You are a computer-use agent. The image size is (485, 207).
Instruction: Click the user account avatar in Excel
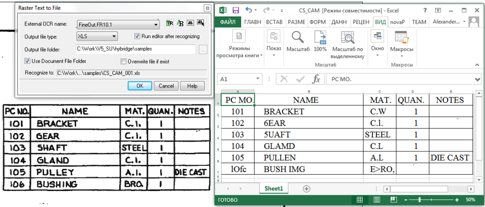click(x=473, y=22)
